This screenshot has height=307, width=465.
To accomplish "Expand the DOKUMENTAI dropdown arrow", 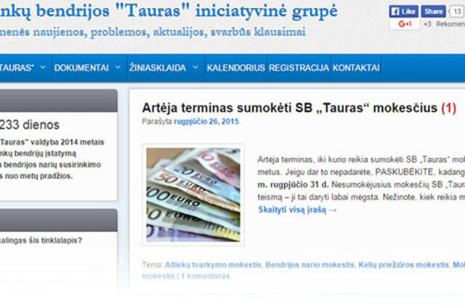I will tap(118, 68).
